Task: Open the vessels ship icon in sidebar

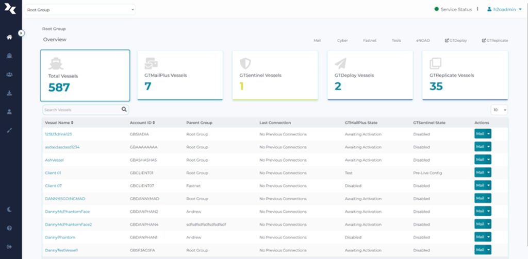Action: 9,56
